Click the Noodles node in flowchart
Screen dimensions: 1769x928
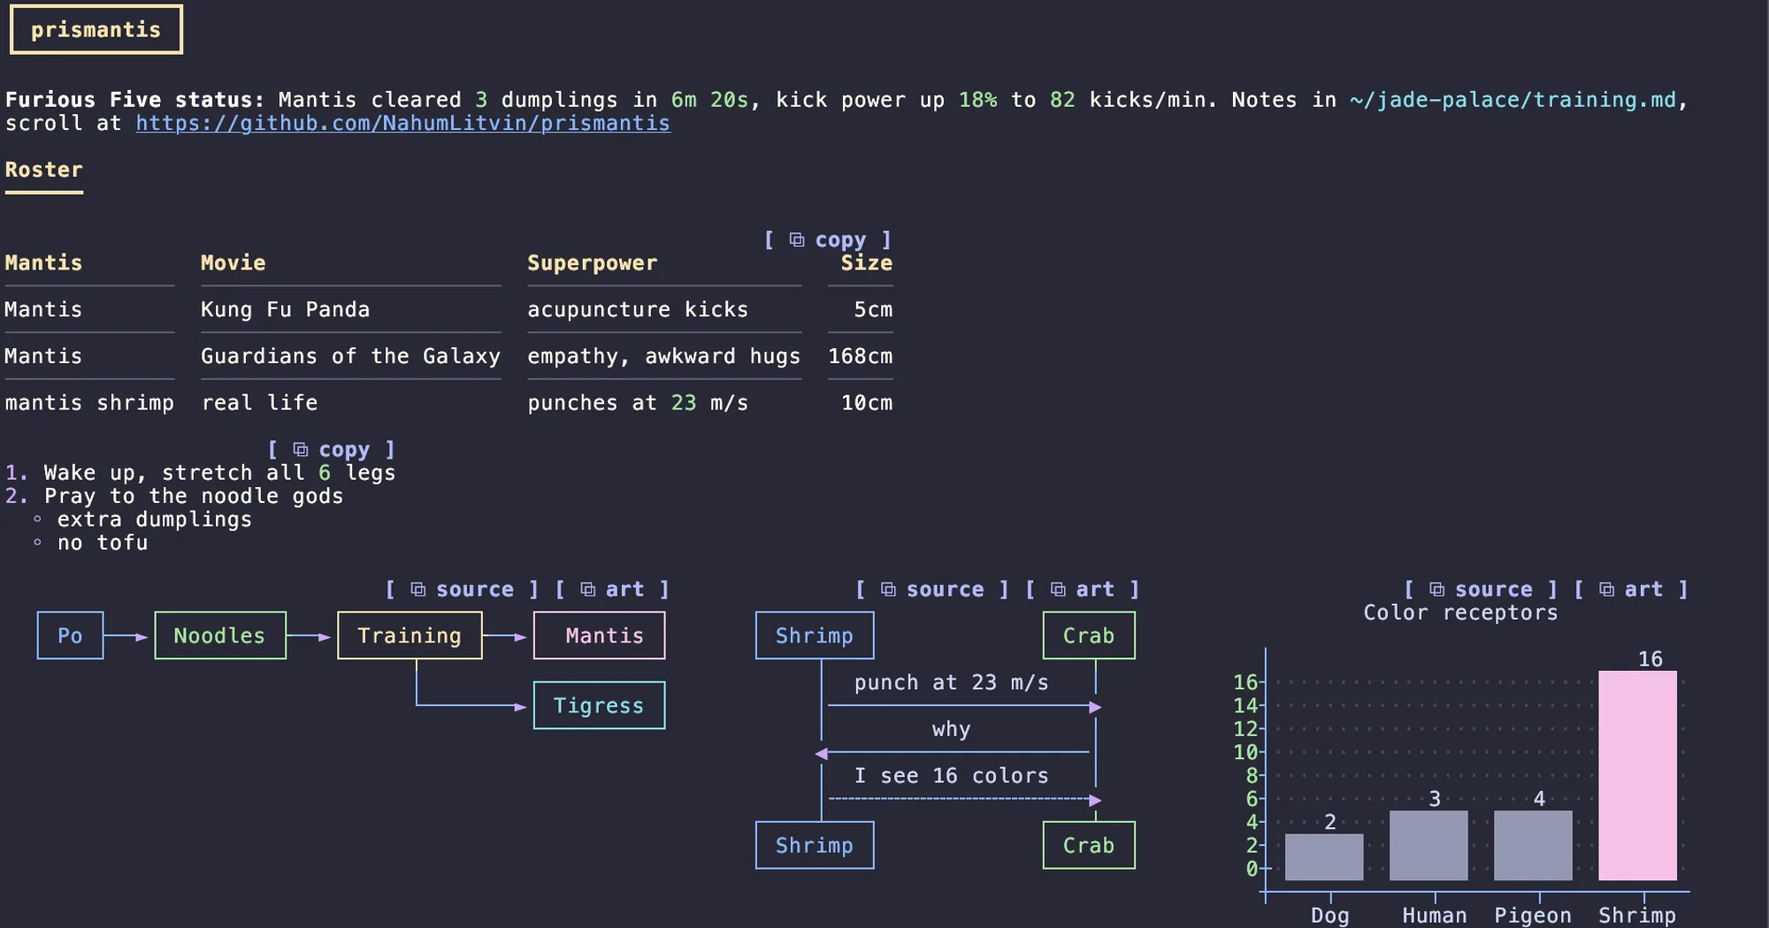click(220, 635)
